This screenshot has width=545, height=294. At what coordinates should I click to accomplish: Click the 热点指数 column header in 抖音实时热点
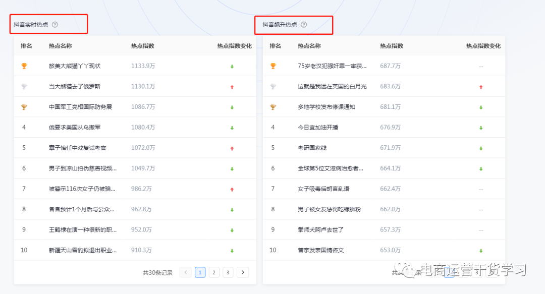pos(142,46)
